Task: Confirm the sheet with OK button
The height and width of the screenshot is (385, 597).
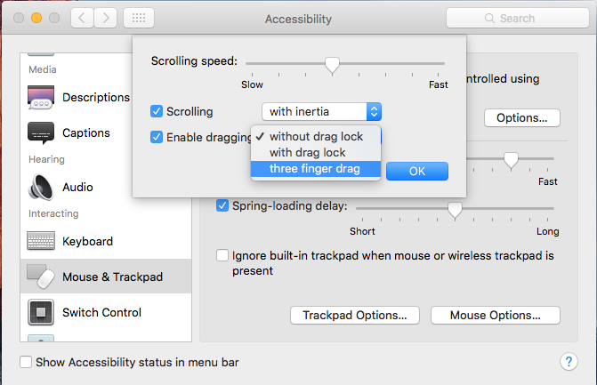Action: 417,172
